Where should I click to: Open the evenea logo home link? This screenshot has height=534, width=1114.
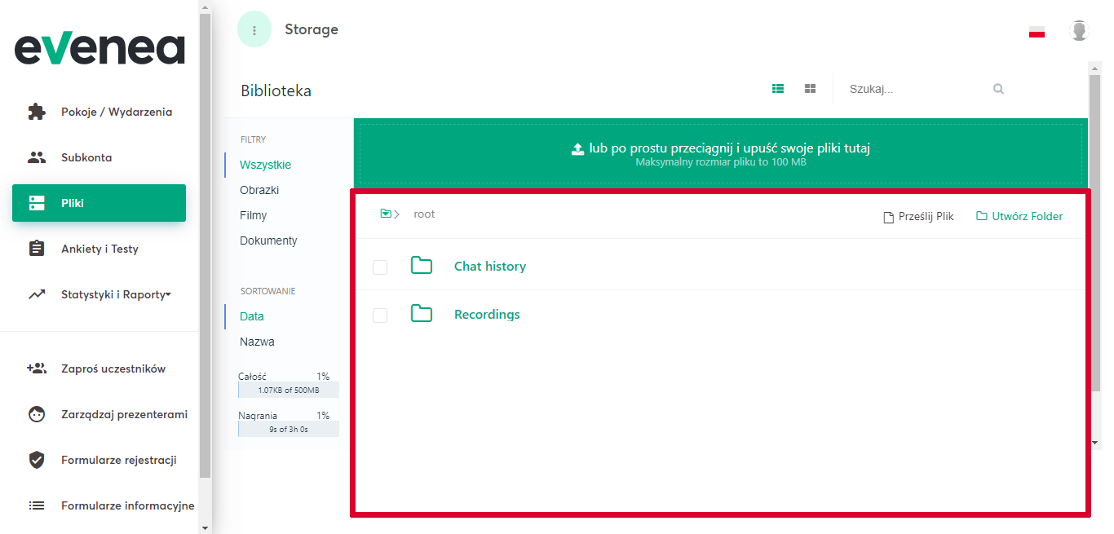99,49
